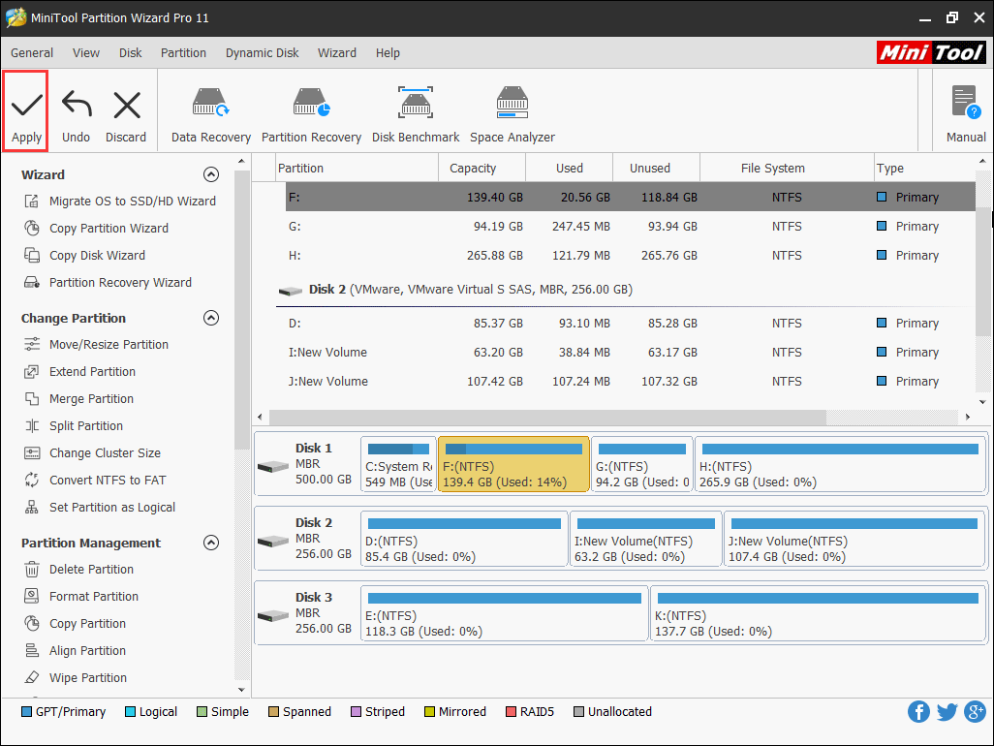Open Space Analyzer
This screenshot has width=994, height=746.
pos(513,115)
